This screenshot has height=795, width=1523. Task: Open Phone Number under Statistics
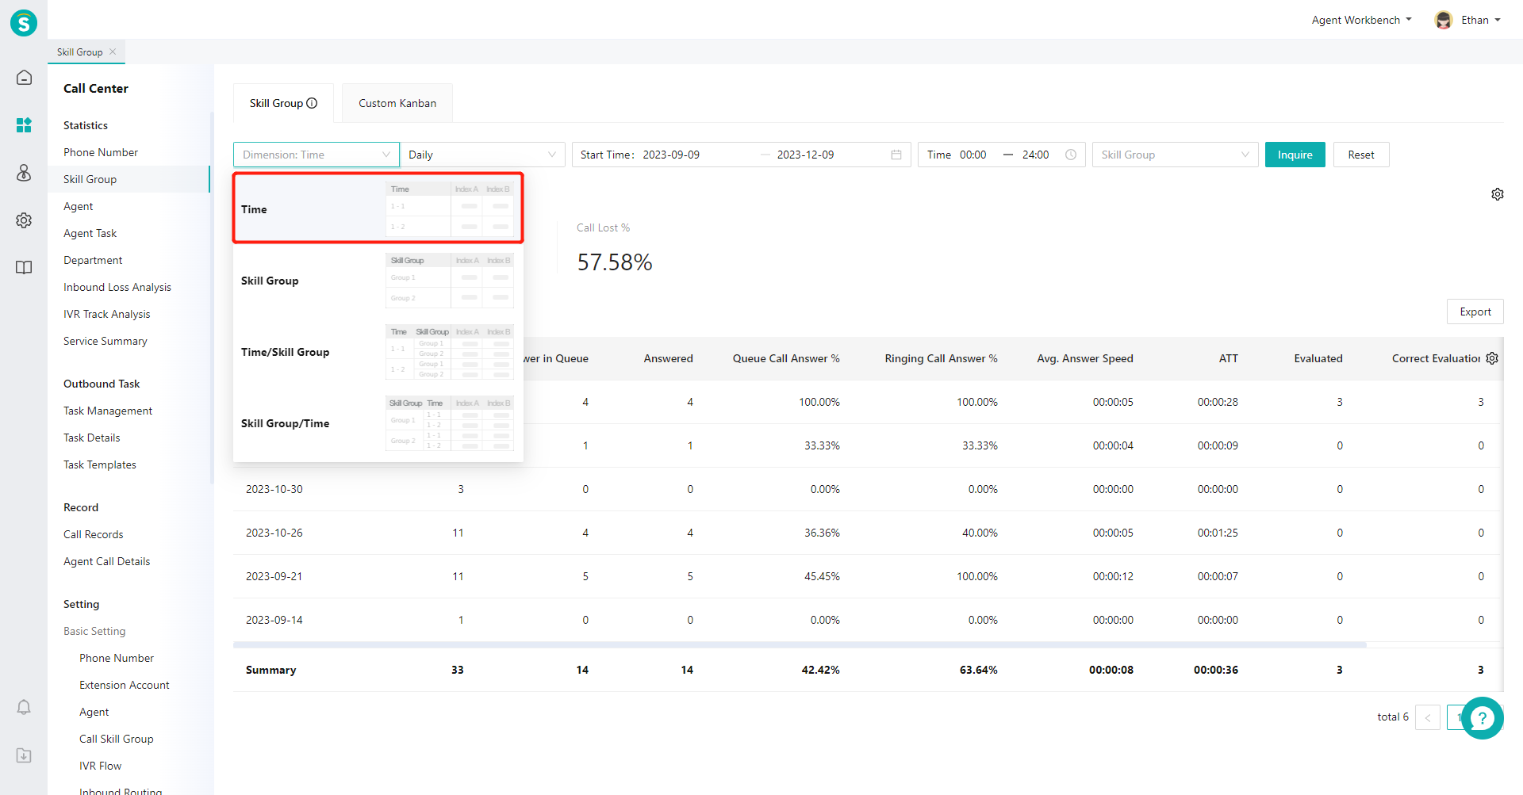[101, 152]
